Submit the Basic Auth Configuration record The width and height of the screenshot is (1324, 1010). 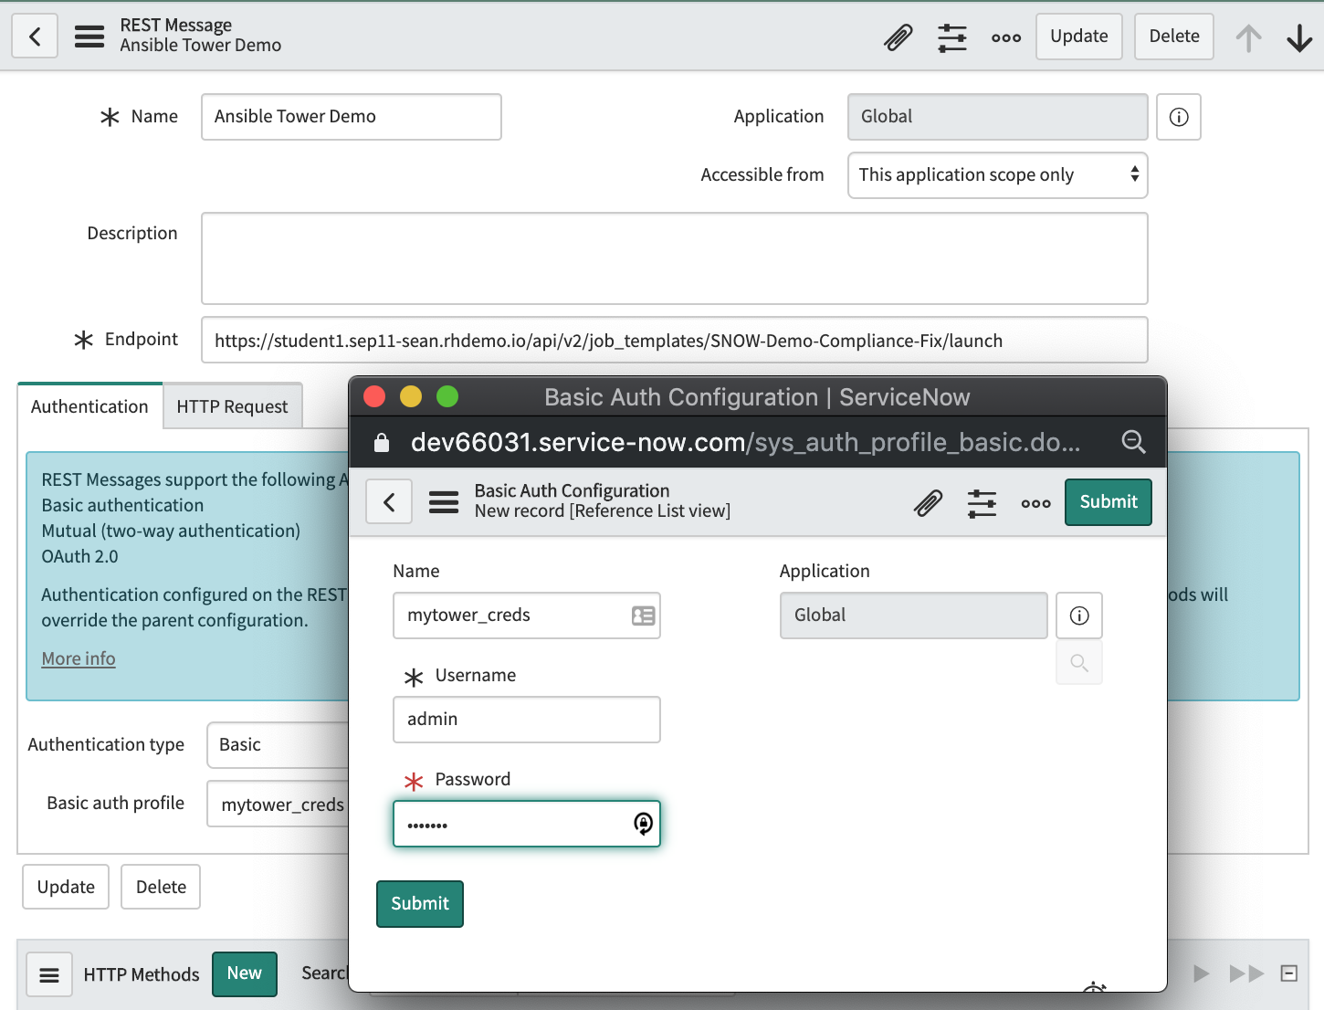pyautogui.click(x=1108, y=502)
